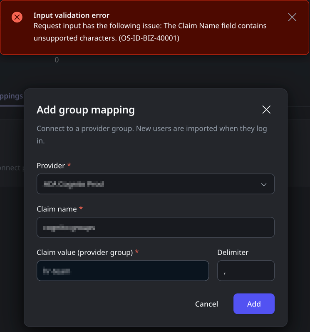The width and height of the screenshot is (310, 332).
Task: Click the "Add group mapping" dialog title
Action: tap(86, 110)
